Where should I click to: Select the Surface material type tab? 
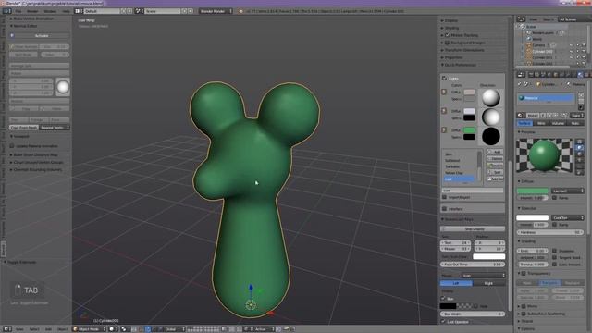pos(524,123)
